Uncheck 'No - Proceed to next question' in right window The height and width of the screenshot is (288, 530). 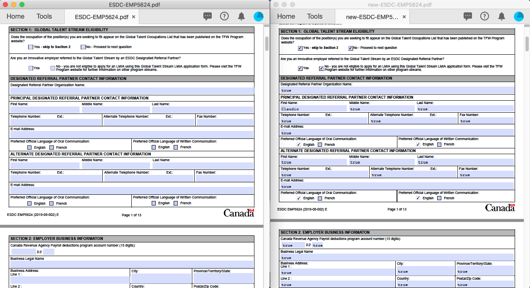[x=351, y=48]
